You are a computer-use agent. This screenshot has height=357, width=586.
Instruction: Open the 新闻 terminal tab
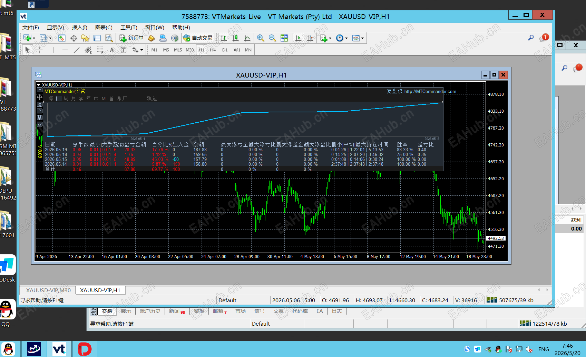tap(177, 311)
